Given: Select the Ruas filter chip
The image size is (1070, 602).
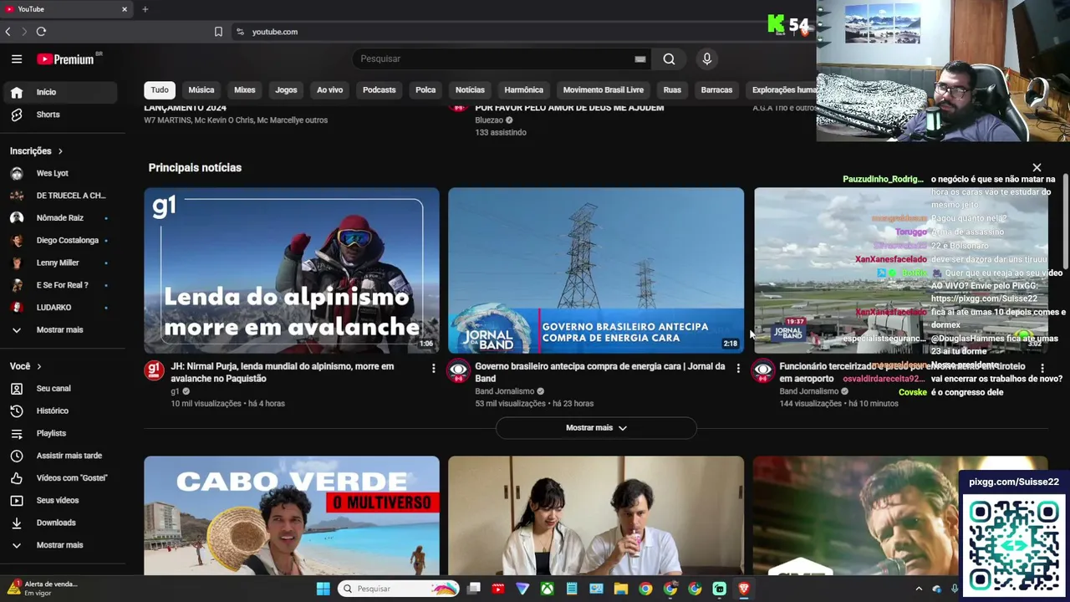Looking at the screenshot, I should [x=672, y=90].
